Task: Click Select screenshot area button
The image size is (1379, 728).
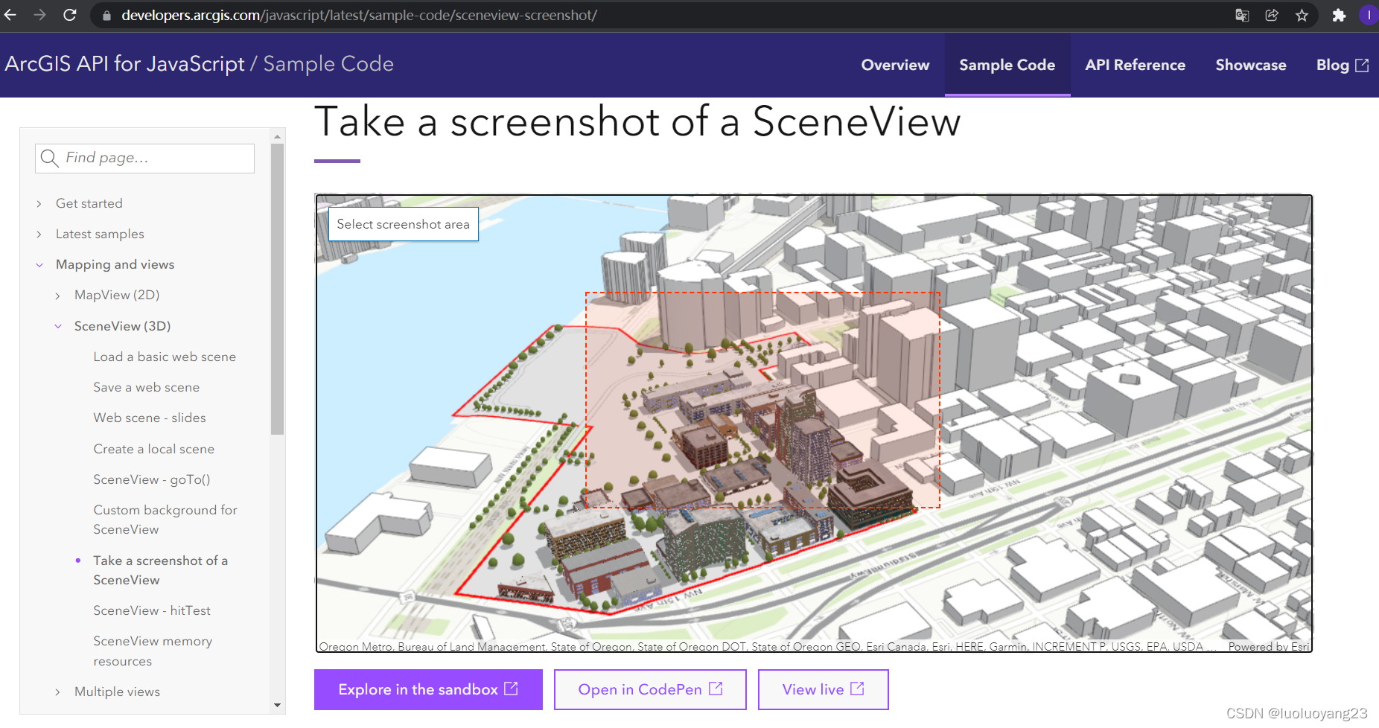Action: (x=404, y=224)
